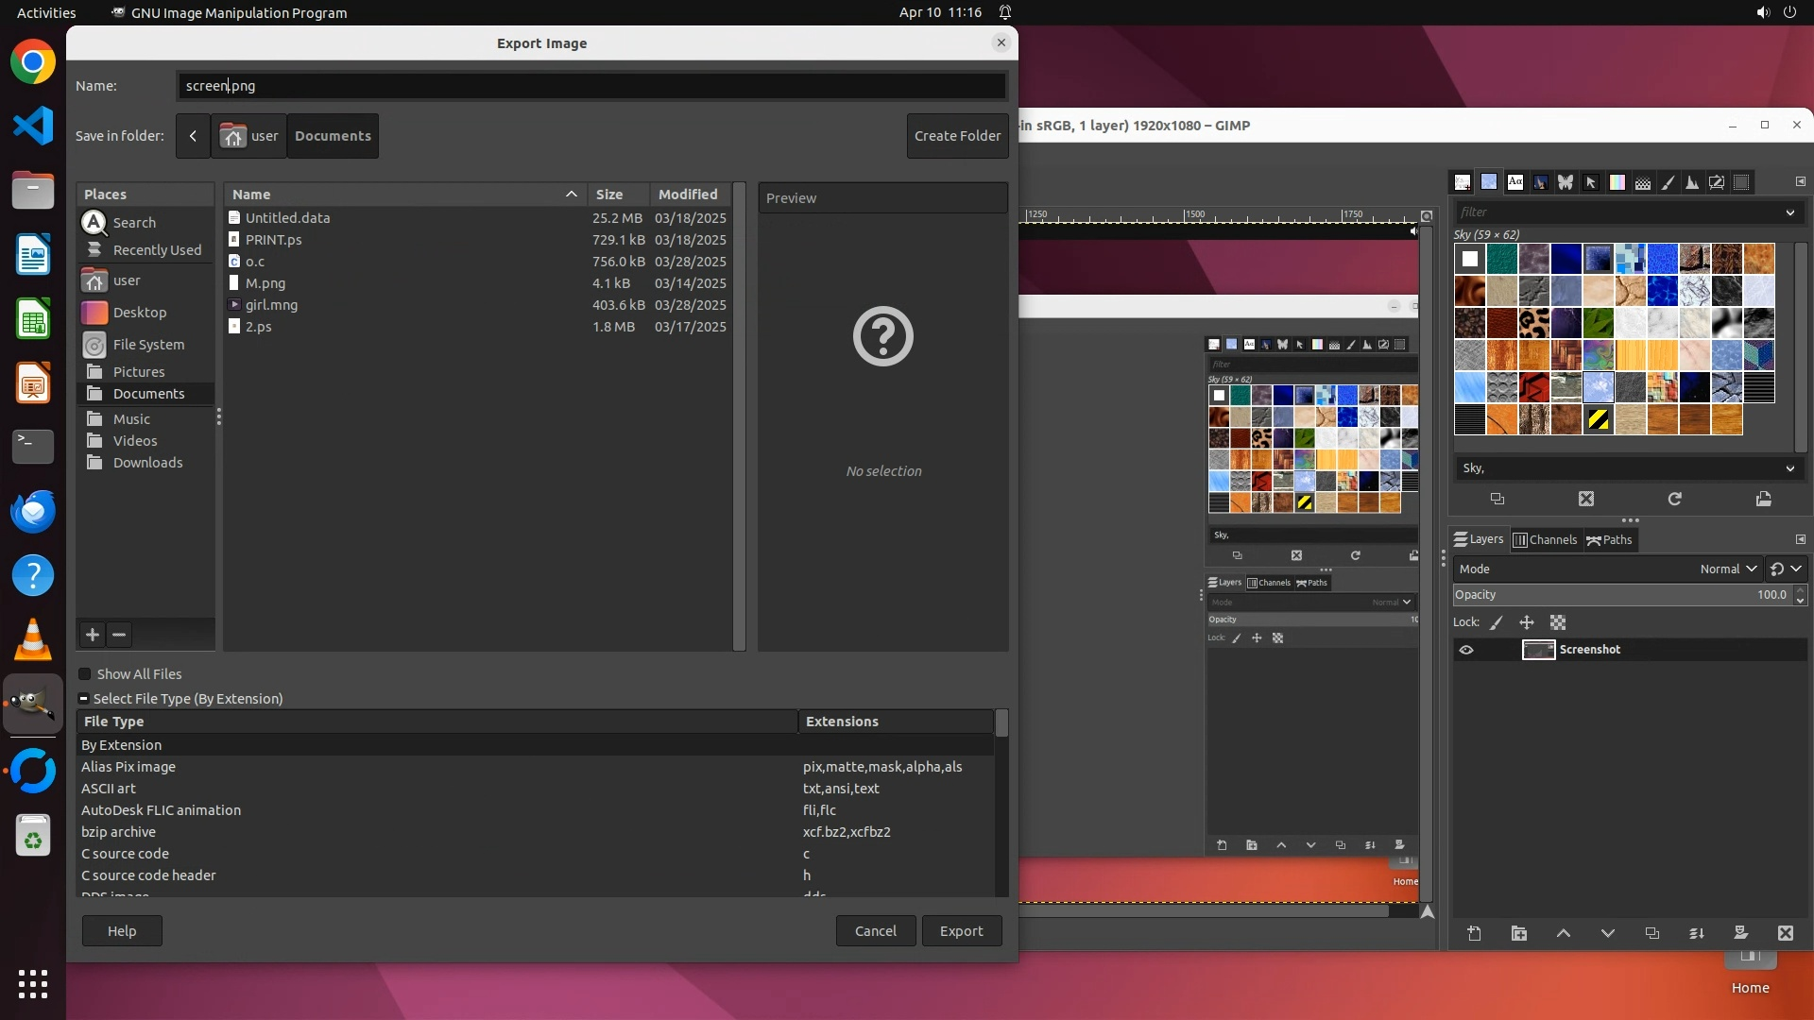
Task: Click the Export button
Action: (x=961, y=931)
